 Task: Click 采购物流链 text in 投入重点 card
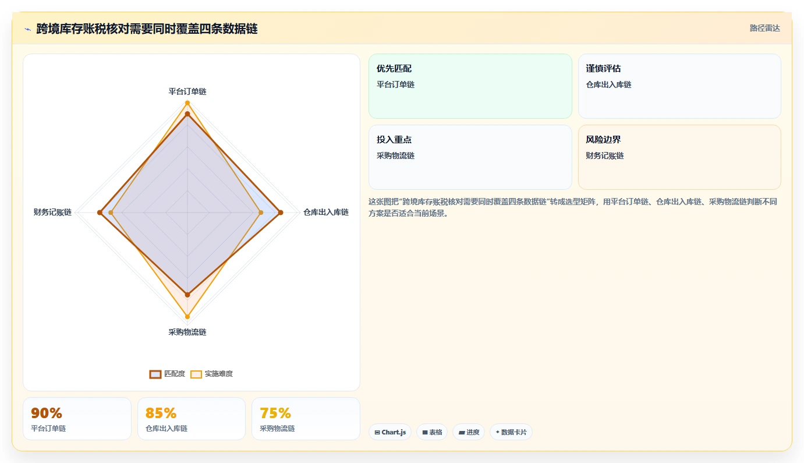pos(396,155)
